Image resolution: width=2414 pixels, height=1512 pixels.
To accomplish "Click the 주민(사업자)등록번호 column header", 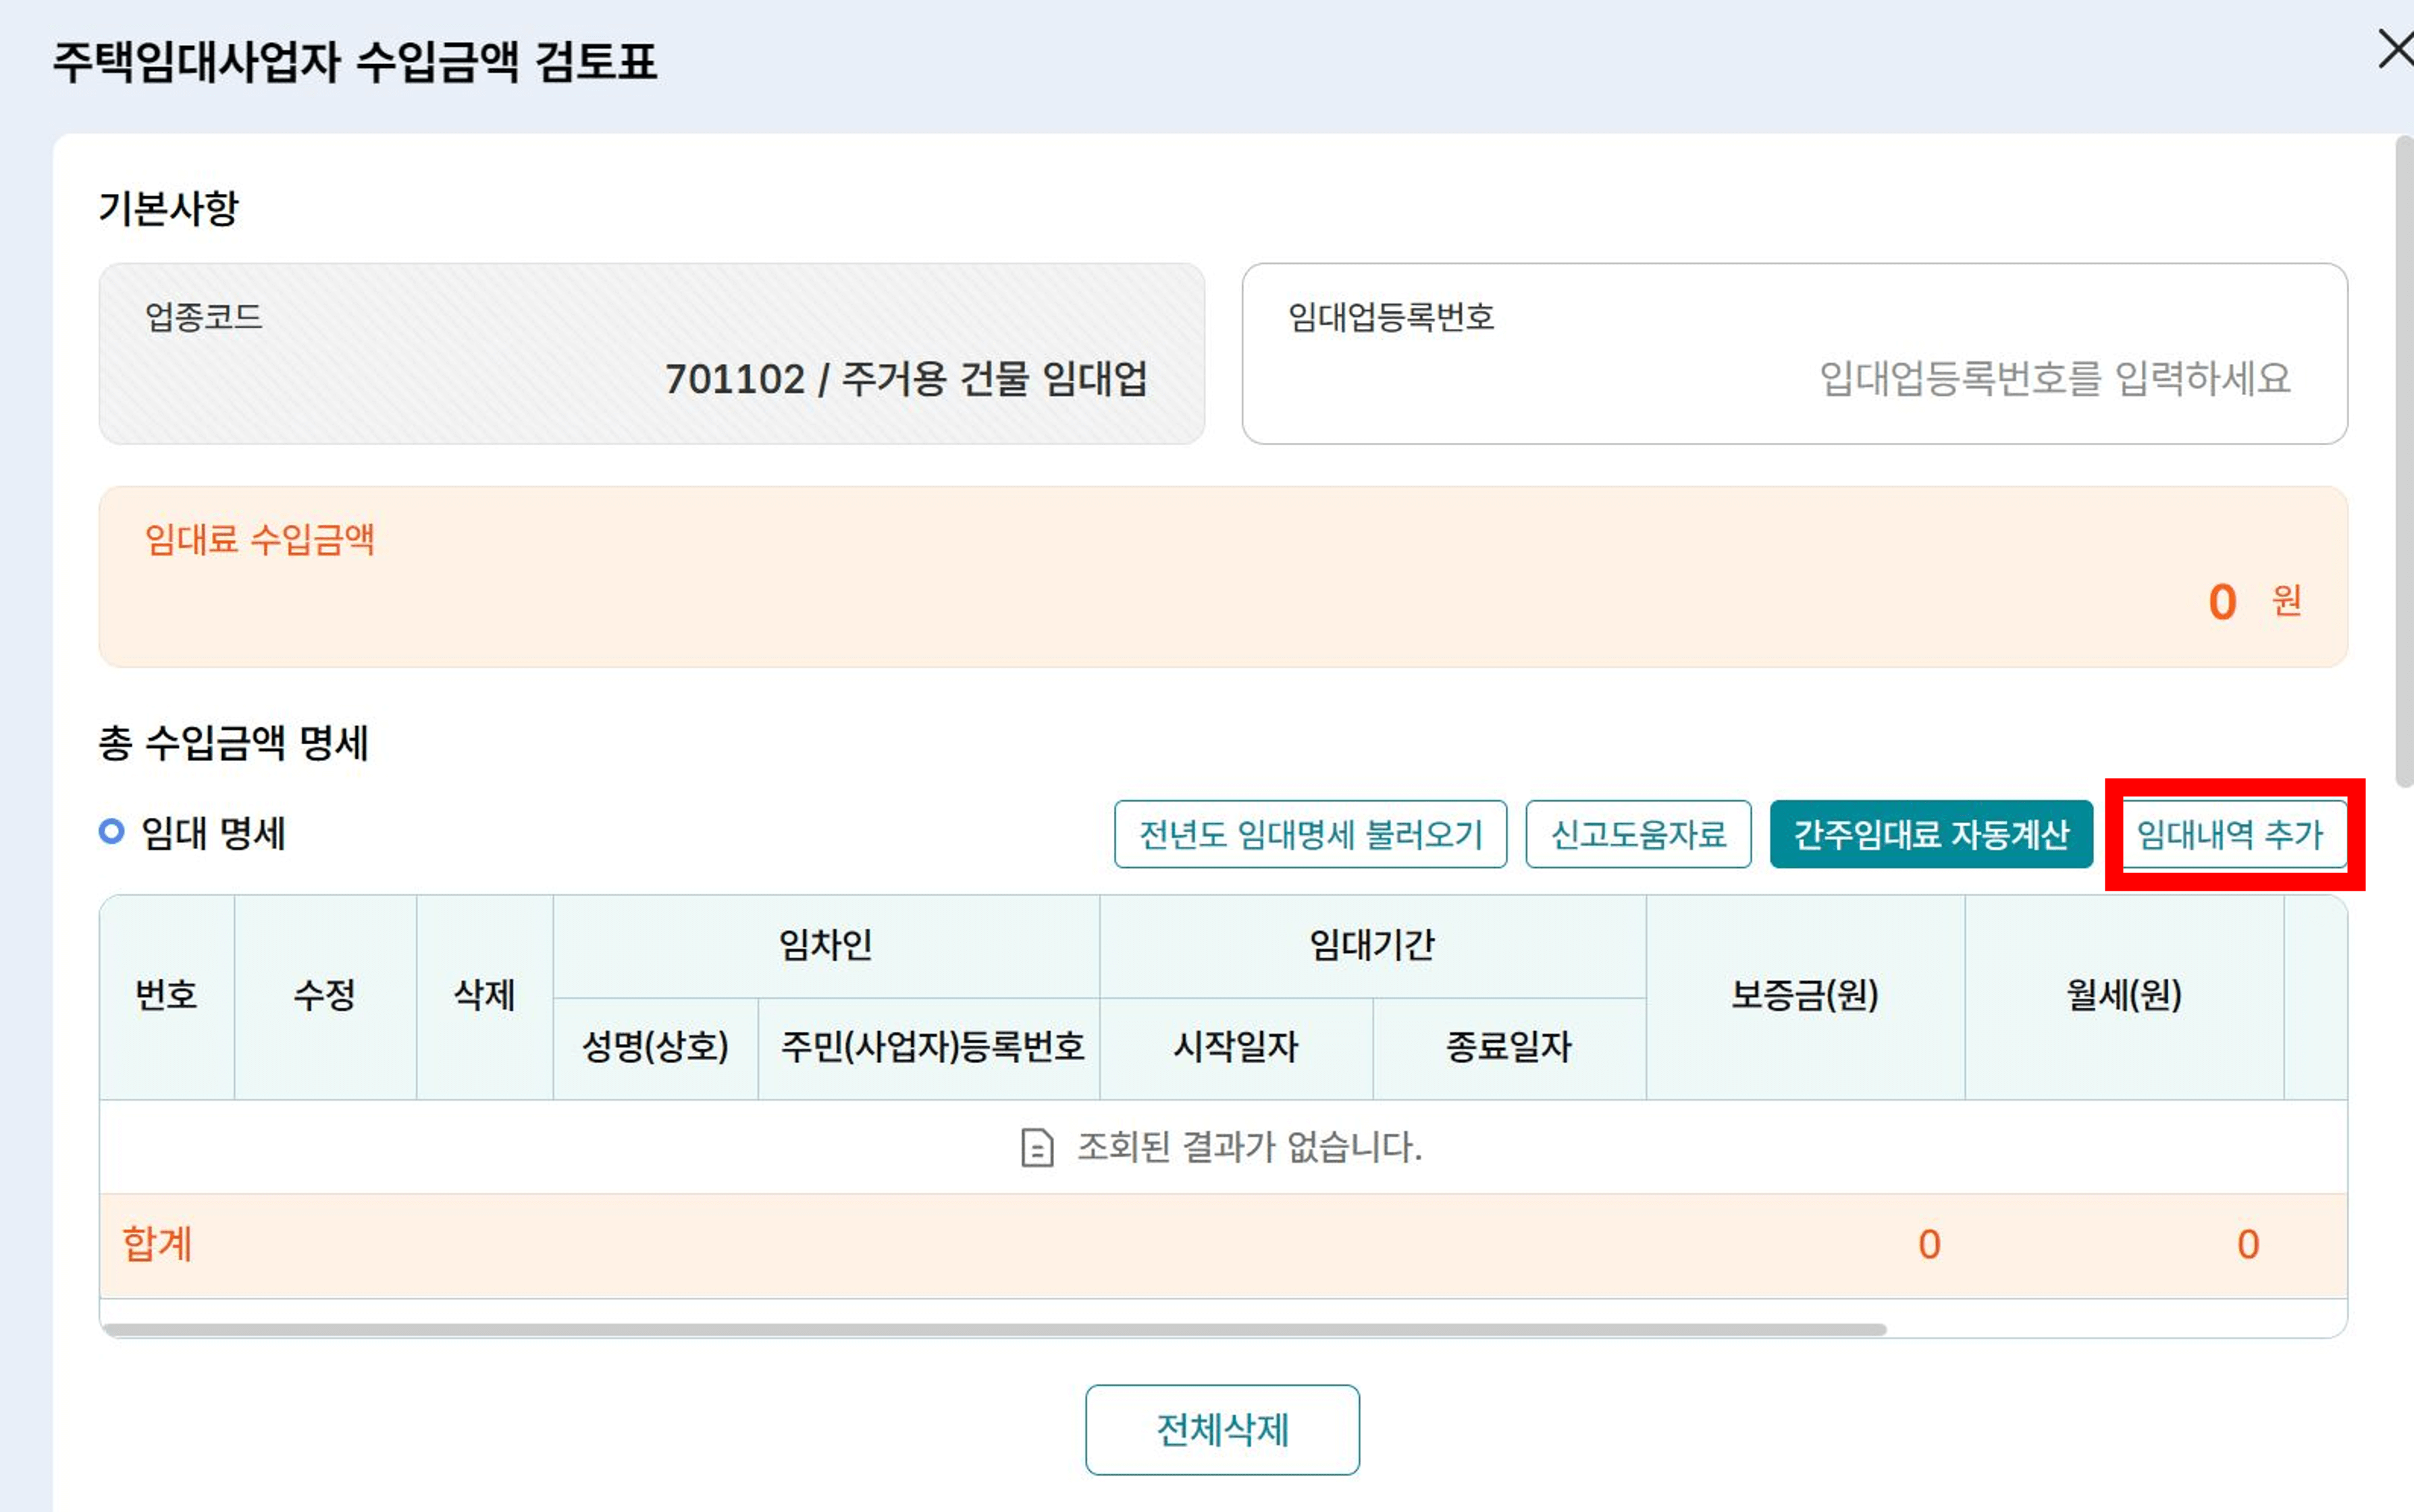I will (x=930, y=1047).
